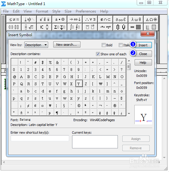Viewport: 169px width, 172px height.
Task: Open the subscript and superscript templates palette
Action: 44,27
